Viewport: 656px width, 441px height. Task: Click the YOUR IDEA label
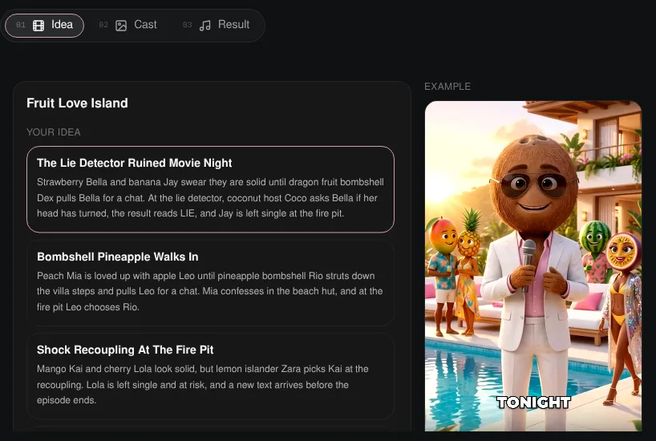coord(54,132)
